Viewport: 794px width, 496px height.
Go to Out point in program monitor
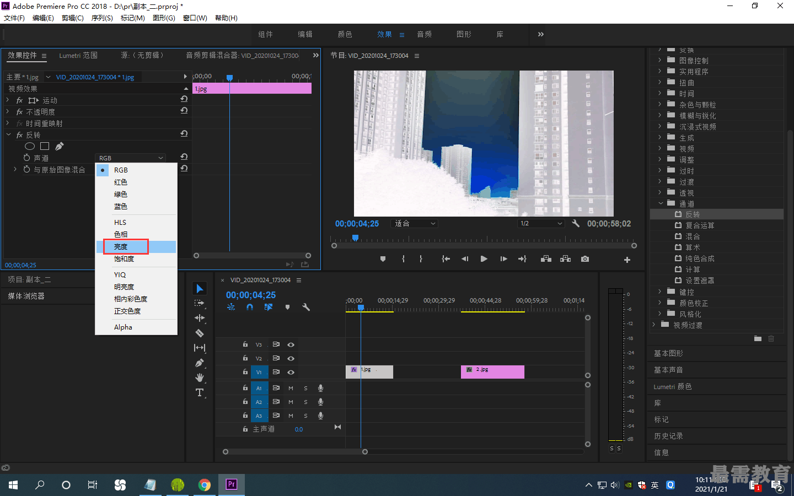pos(522,259)
